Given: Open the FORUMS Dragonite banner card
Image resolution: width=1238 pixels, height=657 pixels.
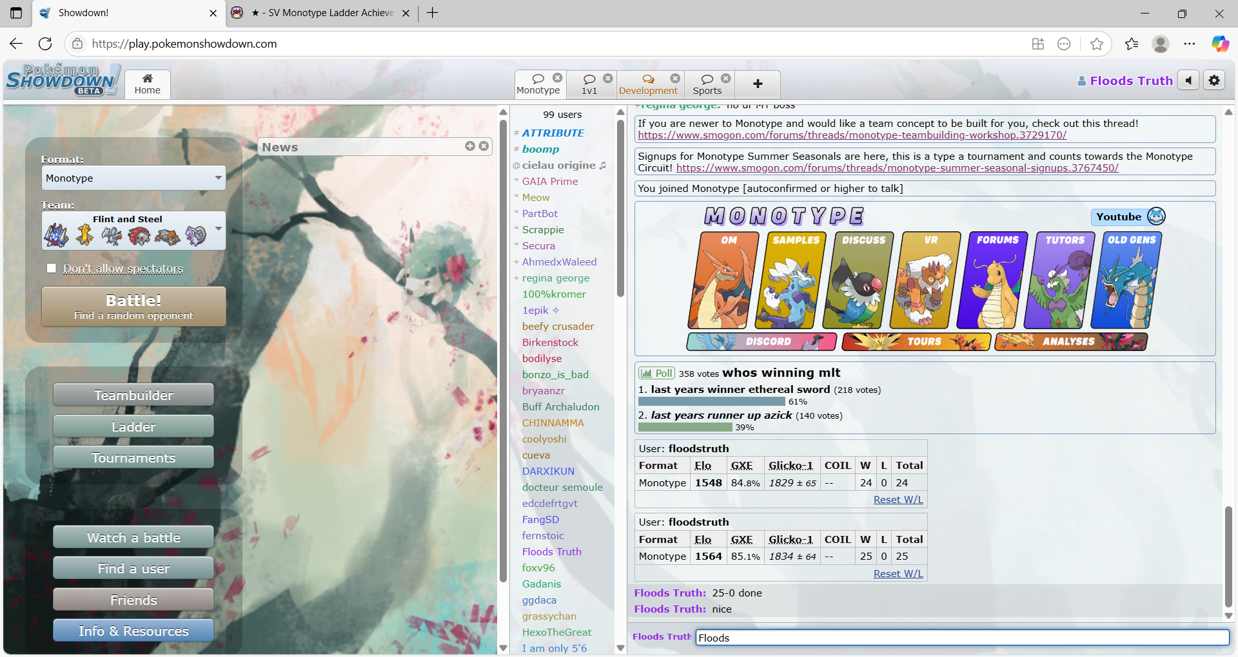Looking at the screenshot, I should pos(992,280).
